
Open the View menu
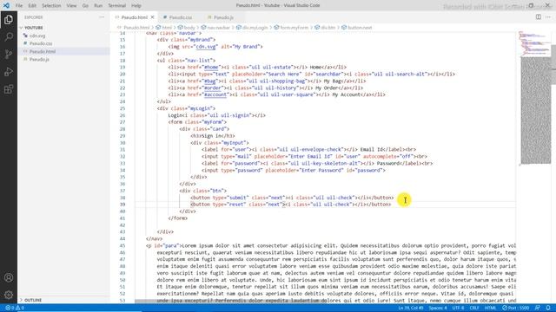pos(71,6)
